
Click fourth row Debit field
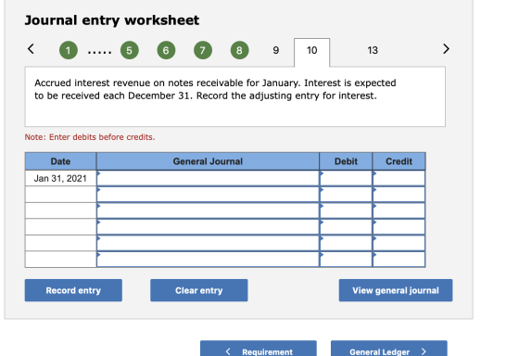(x=346, y=227)
